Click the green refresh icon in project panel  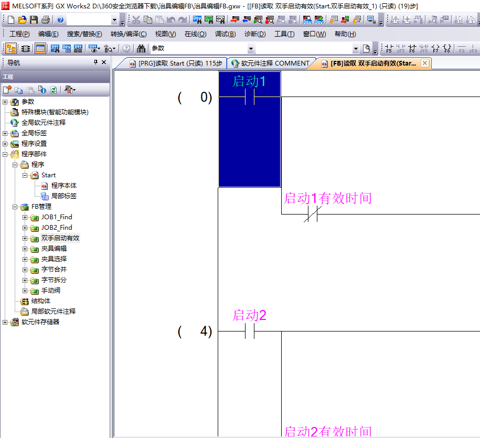pos(53,90)
